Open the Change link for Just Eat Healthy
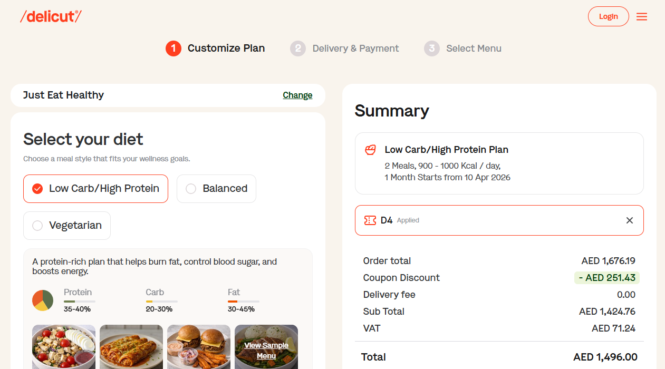This screenshot has height=369, width=665. (x=297, y=95)
